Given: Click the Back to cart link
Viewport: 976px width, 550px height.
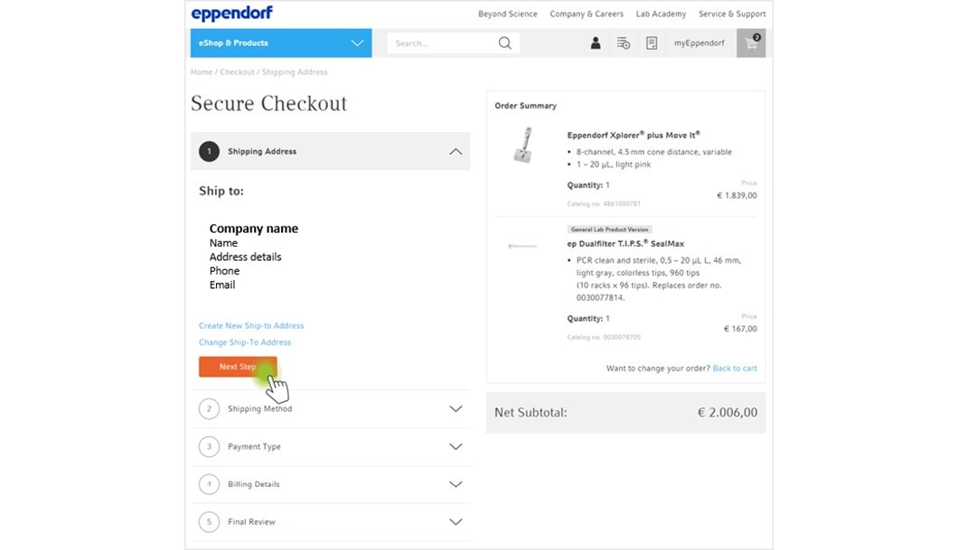Looking at the screenshot, I should [x=735, y=368].
